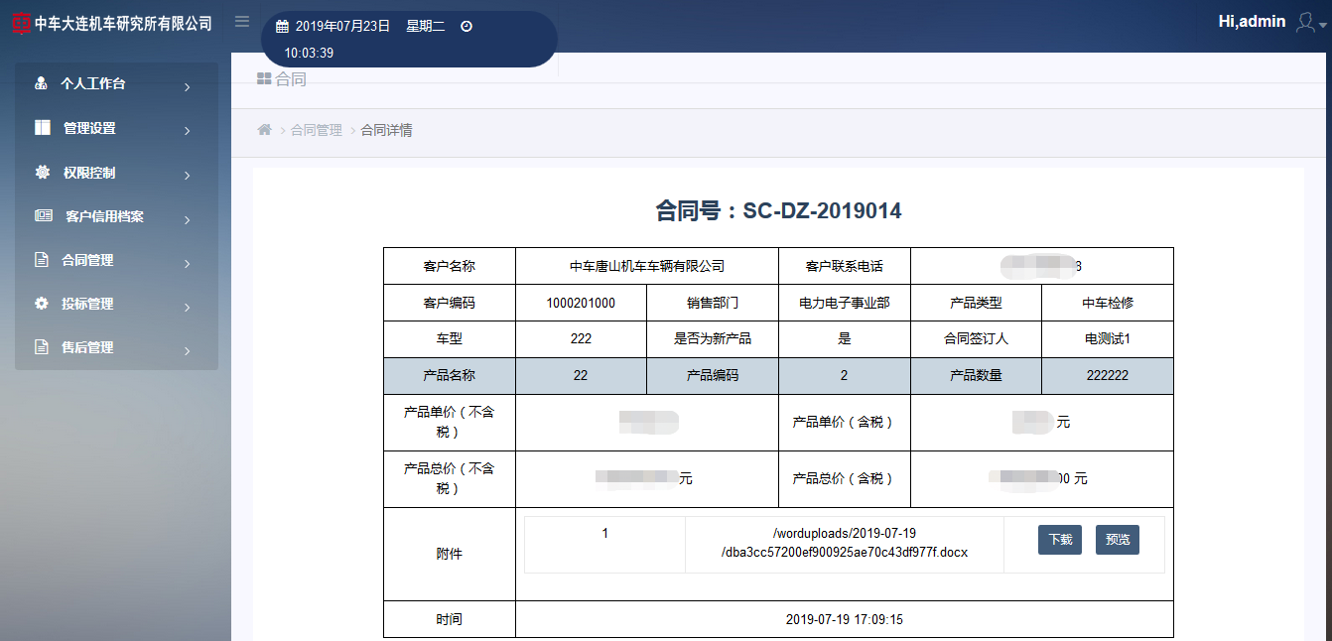This screenshot has height=641, width=1332.
Task: Click the calendar icon next to date
Action: (x=282, y=27)
